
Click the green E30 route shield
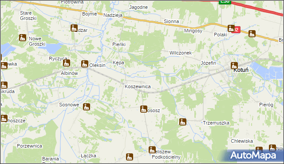[x=225, y=2]
